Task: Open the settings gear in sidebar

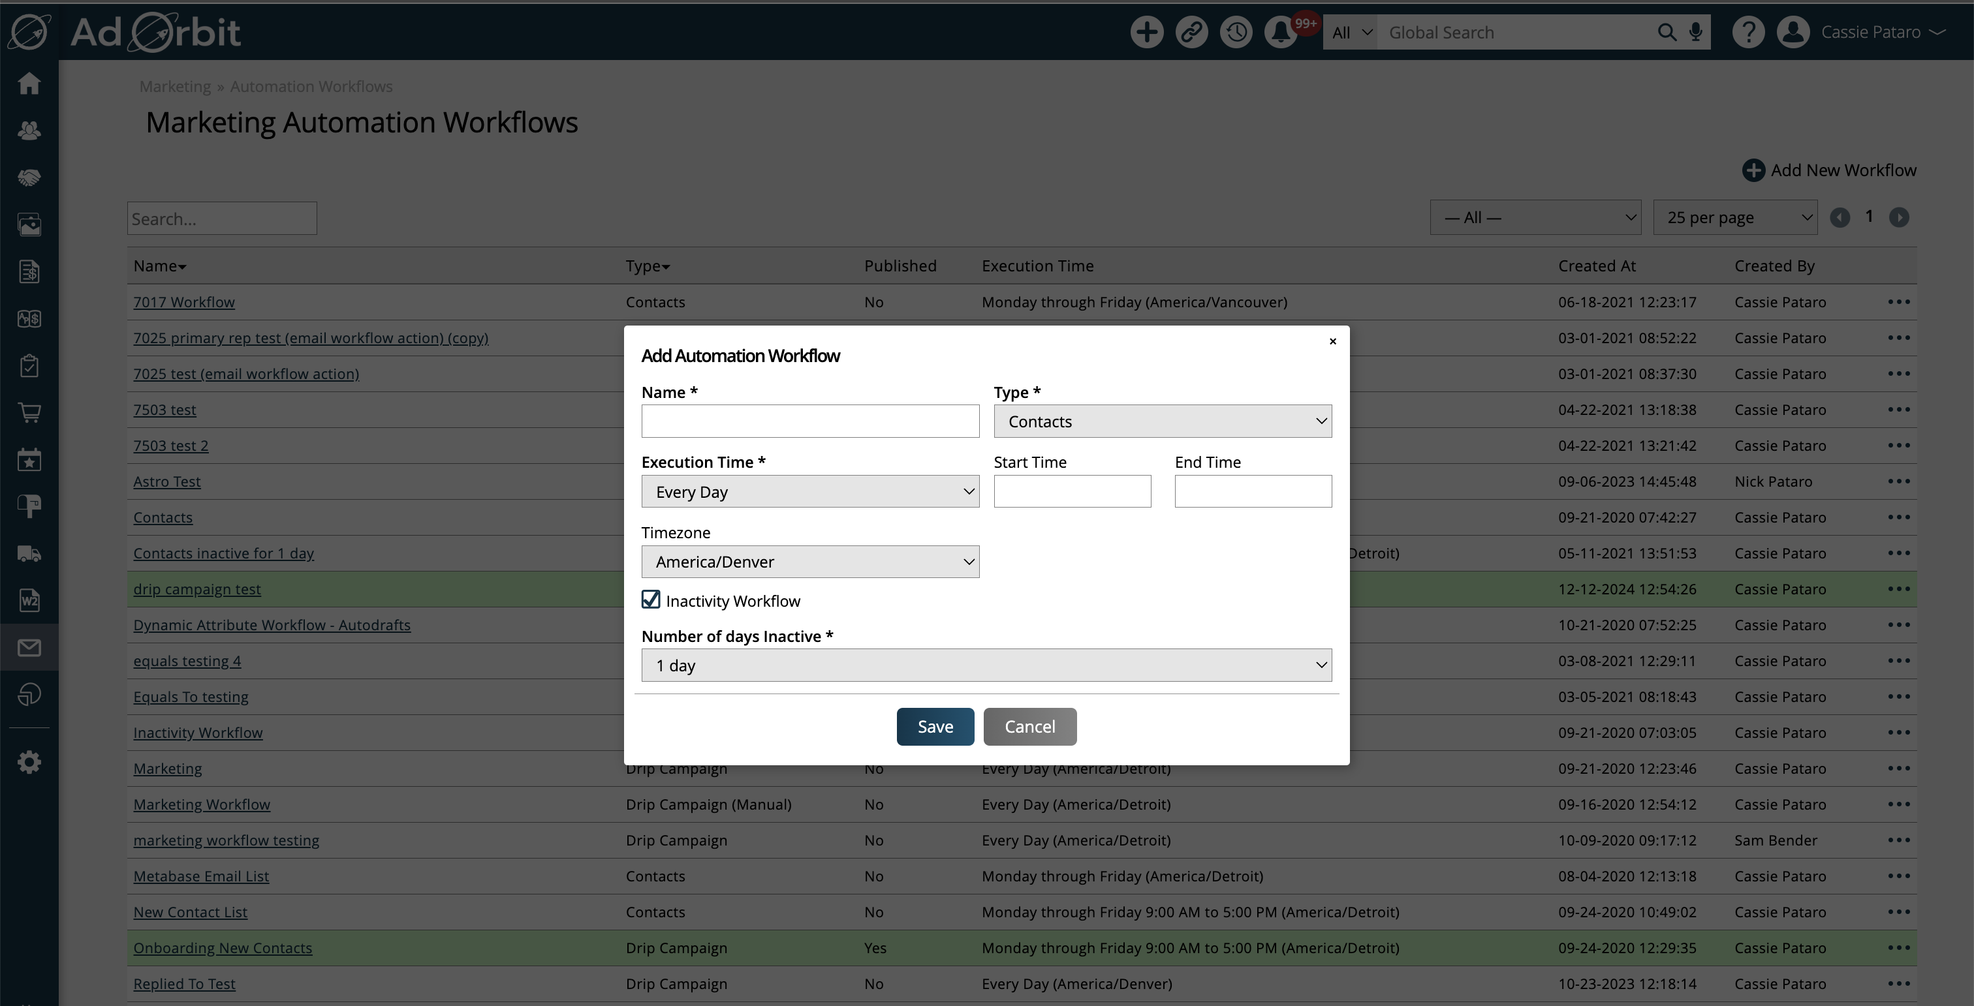Action: [x=29, y=762]
